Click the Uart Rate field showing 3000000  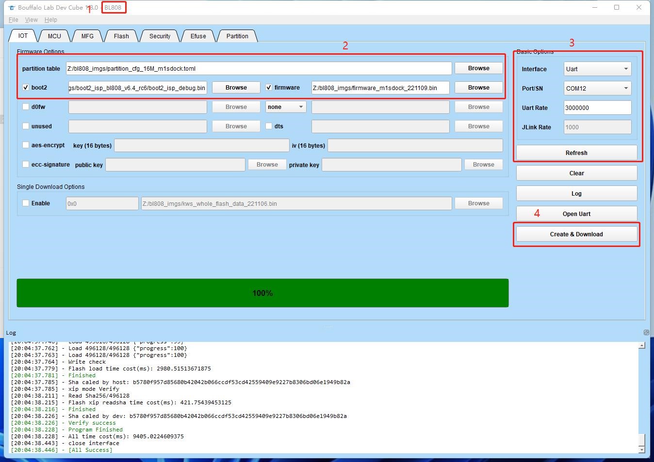point(597,108)
